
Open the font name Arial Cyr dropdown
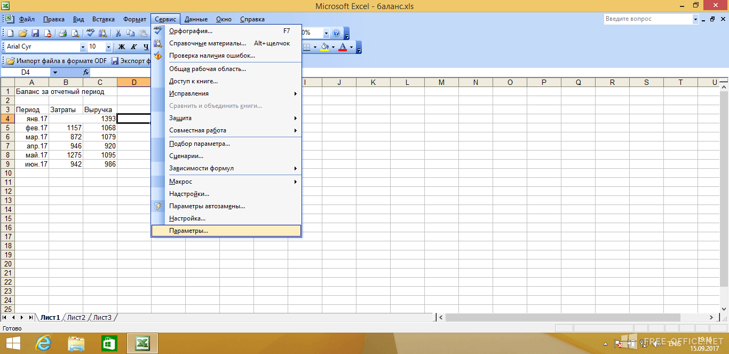(x=83, y=47)
